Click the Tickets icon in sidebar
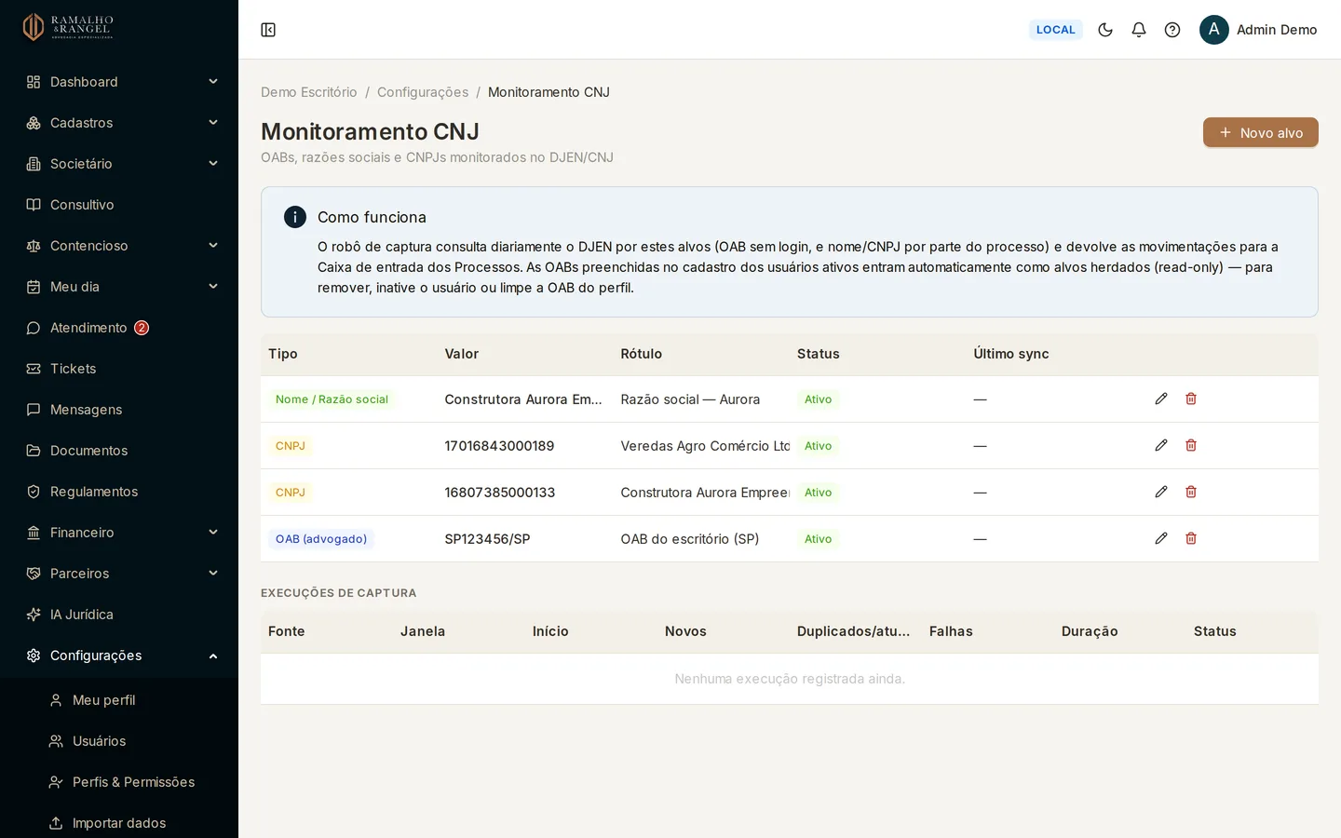 [34, 369]
